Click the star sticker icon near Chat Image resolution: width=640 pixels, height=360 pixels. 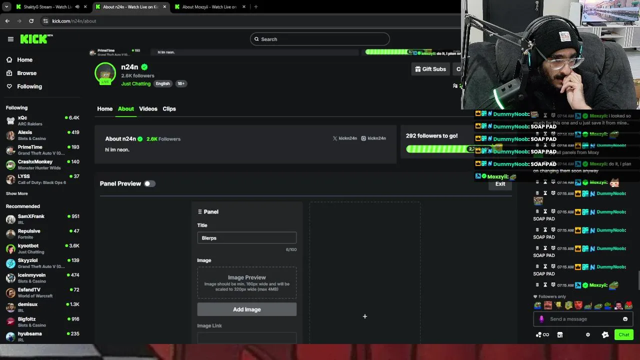[x=605, y=335]
